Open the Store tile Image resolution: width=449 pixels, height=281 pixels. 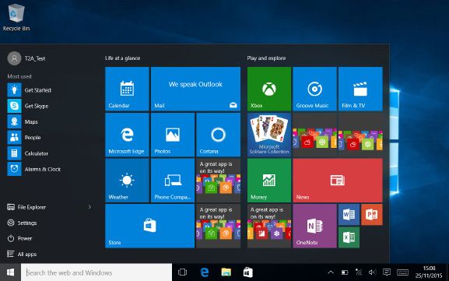(x=149, y=226)
